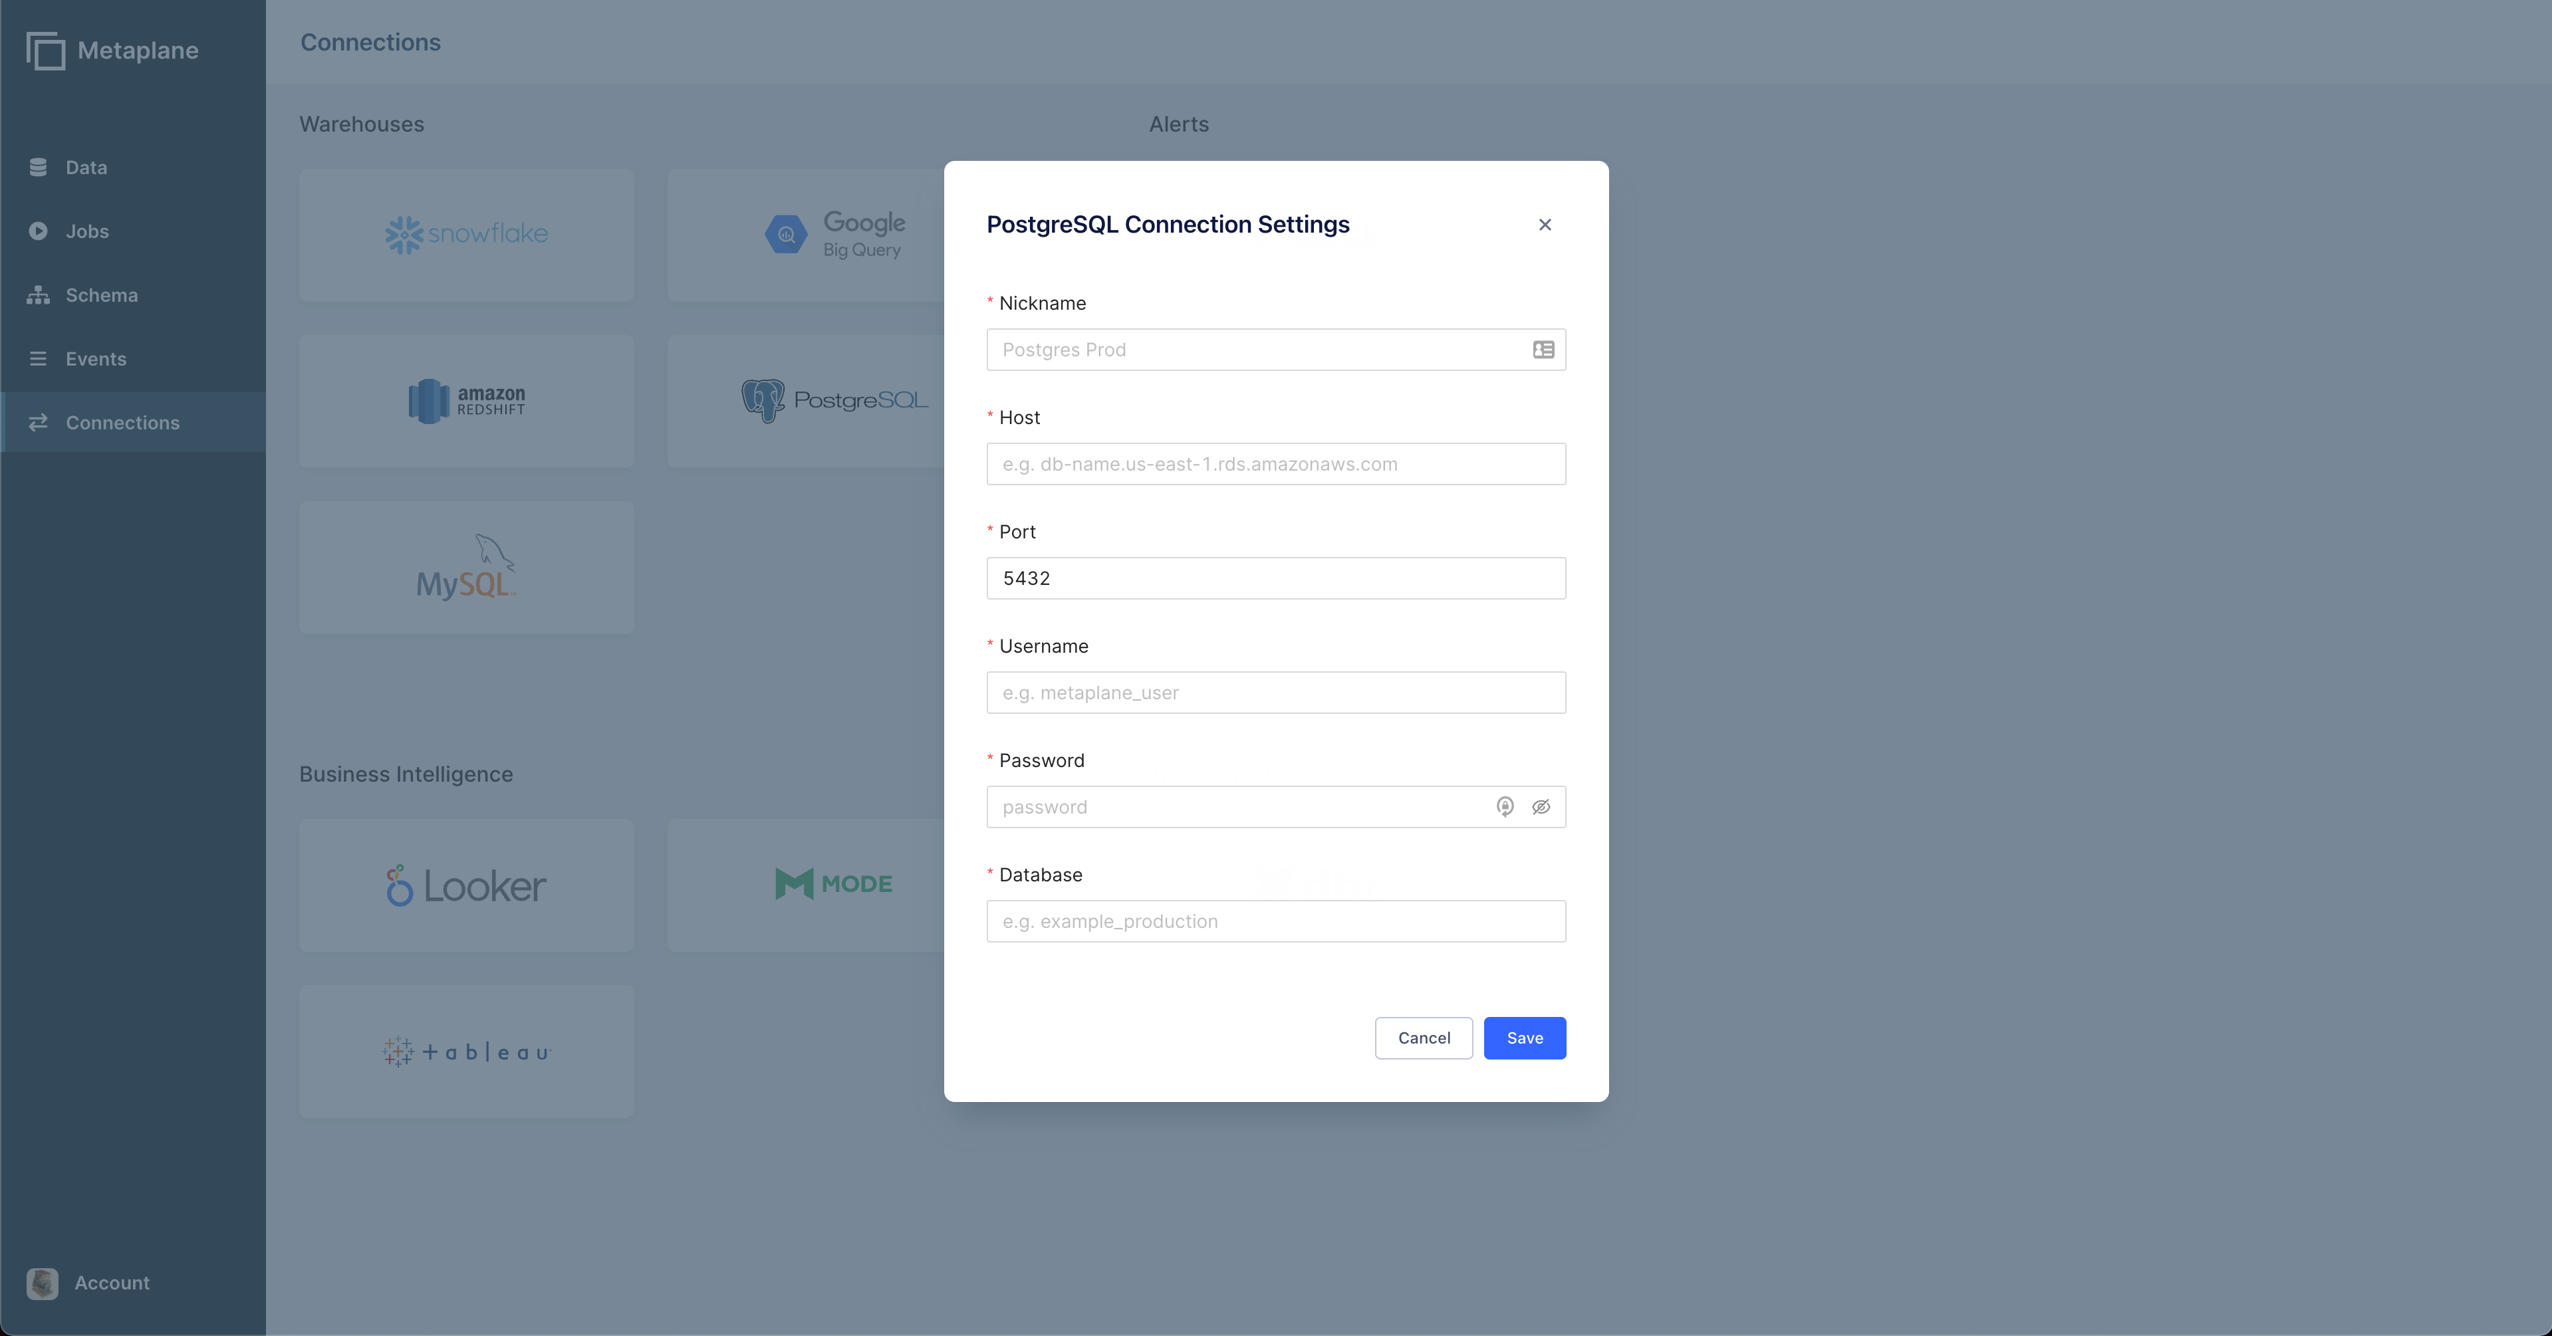Image resolution: width=2552 pixels, height=1336 pixels.
Task: Click the Cancel button
Action: 1424,1038
